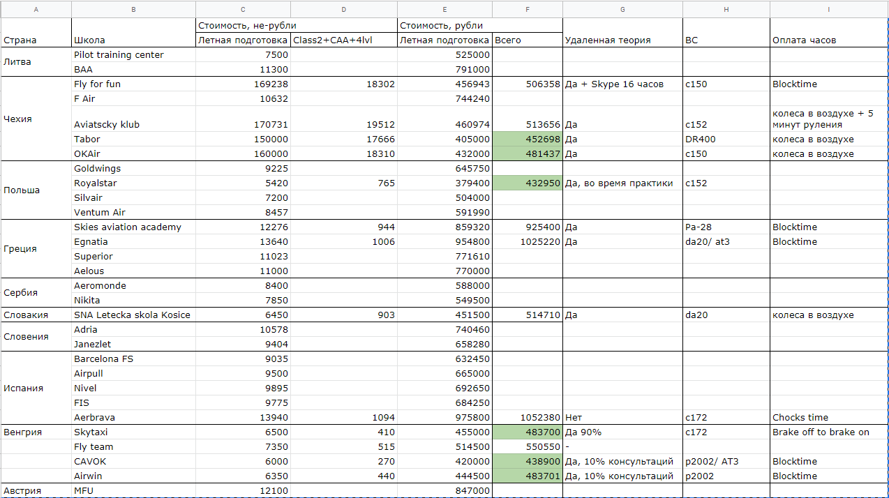The width and height of the screenshot is (889, 498).
Task: Click the 'SNA Letecka skola Kosice' cell
Action: pos(133,315)
